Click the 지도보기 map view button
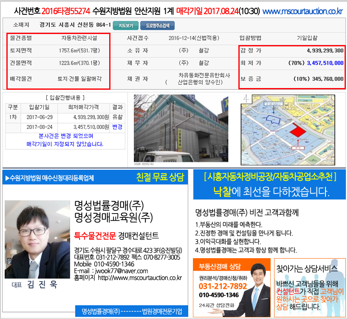348x319 pixels. (x=126, y=26)
